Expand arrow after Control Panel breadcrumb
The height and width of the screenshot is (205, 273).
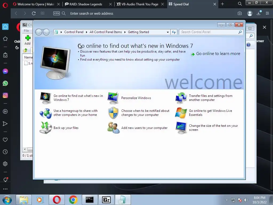coord(87,32)
